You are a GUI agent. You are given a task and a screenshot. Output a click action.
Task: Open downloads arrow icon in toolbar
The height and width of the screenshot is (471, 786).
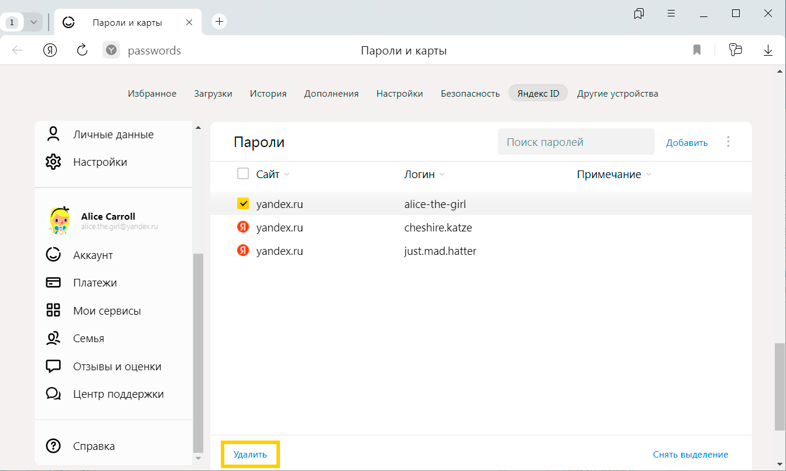click(768, 50)
